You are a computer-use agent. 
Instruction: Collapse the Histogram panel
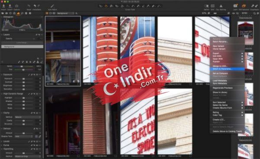pos(2,17)
